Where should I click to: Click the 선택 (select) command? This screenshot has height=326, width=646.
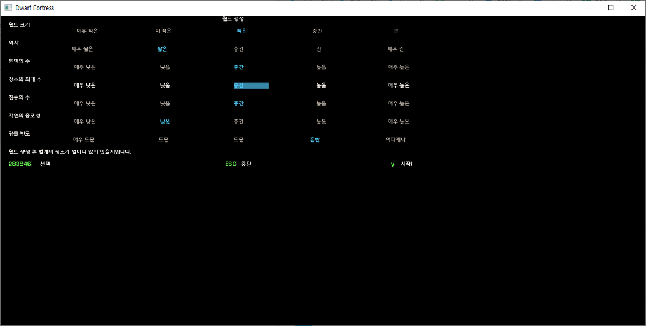click(45, 164)
